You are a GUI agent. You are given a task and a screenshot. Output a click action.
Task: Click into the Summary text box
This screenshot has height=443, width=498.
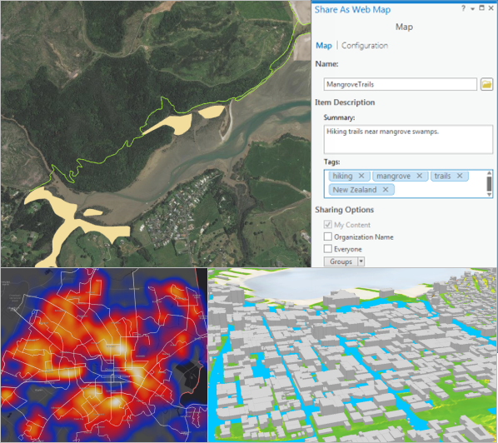pos(408,139)
